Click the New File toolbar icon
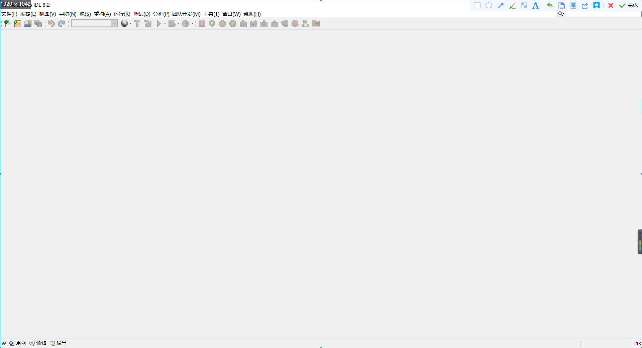 pos(7,23)
